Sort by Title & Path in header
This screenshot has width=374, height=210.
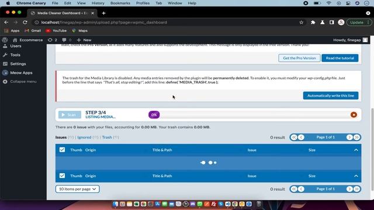pyautogui.click(x=162, y=150)
